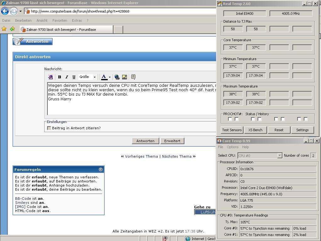The height and width of the screenshot is (241, 321).
Task: Open the Smileys link in Forumregeln
Action: (22, 203)
